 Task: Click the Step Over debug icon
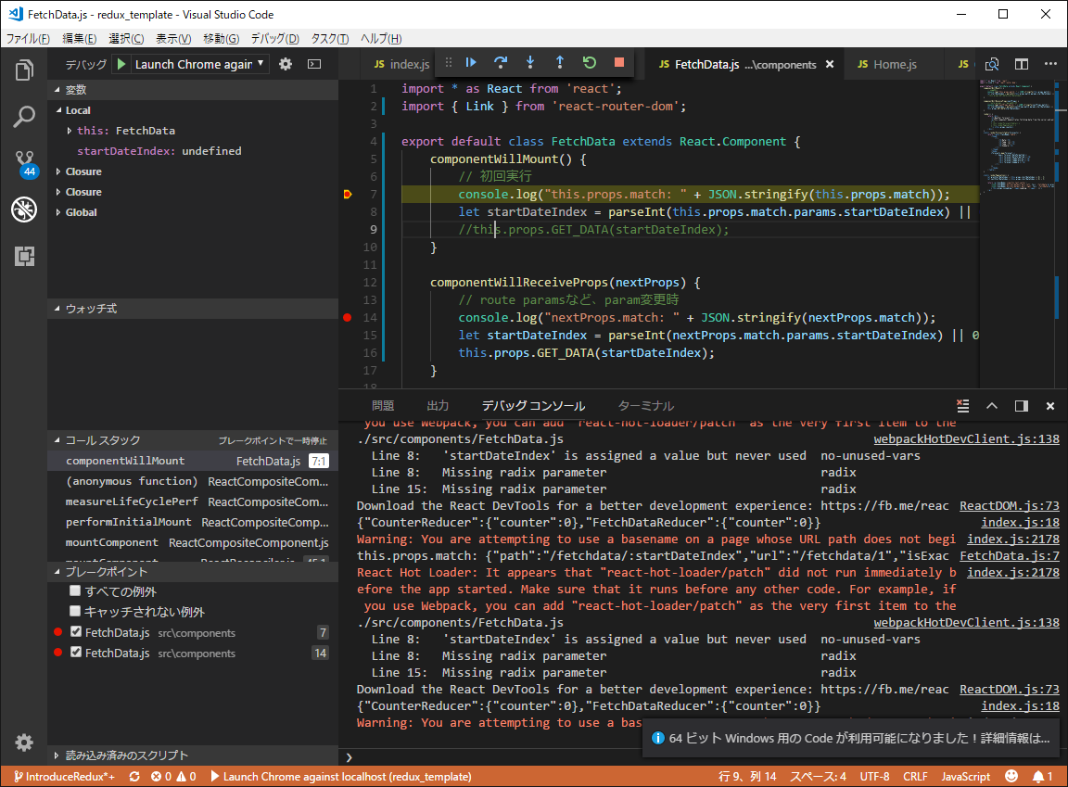coord(501,62)
